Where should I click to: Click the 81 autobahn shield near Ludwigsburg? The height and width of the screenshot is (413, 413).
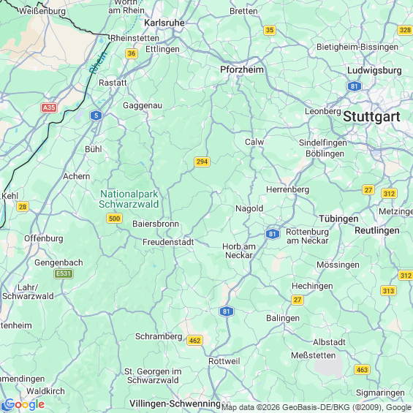coord(355,86)
